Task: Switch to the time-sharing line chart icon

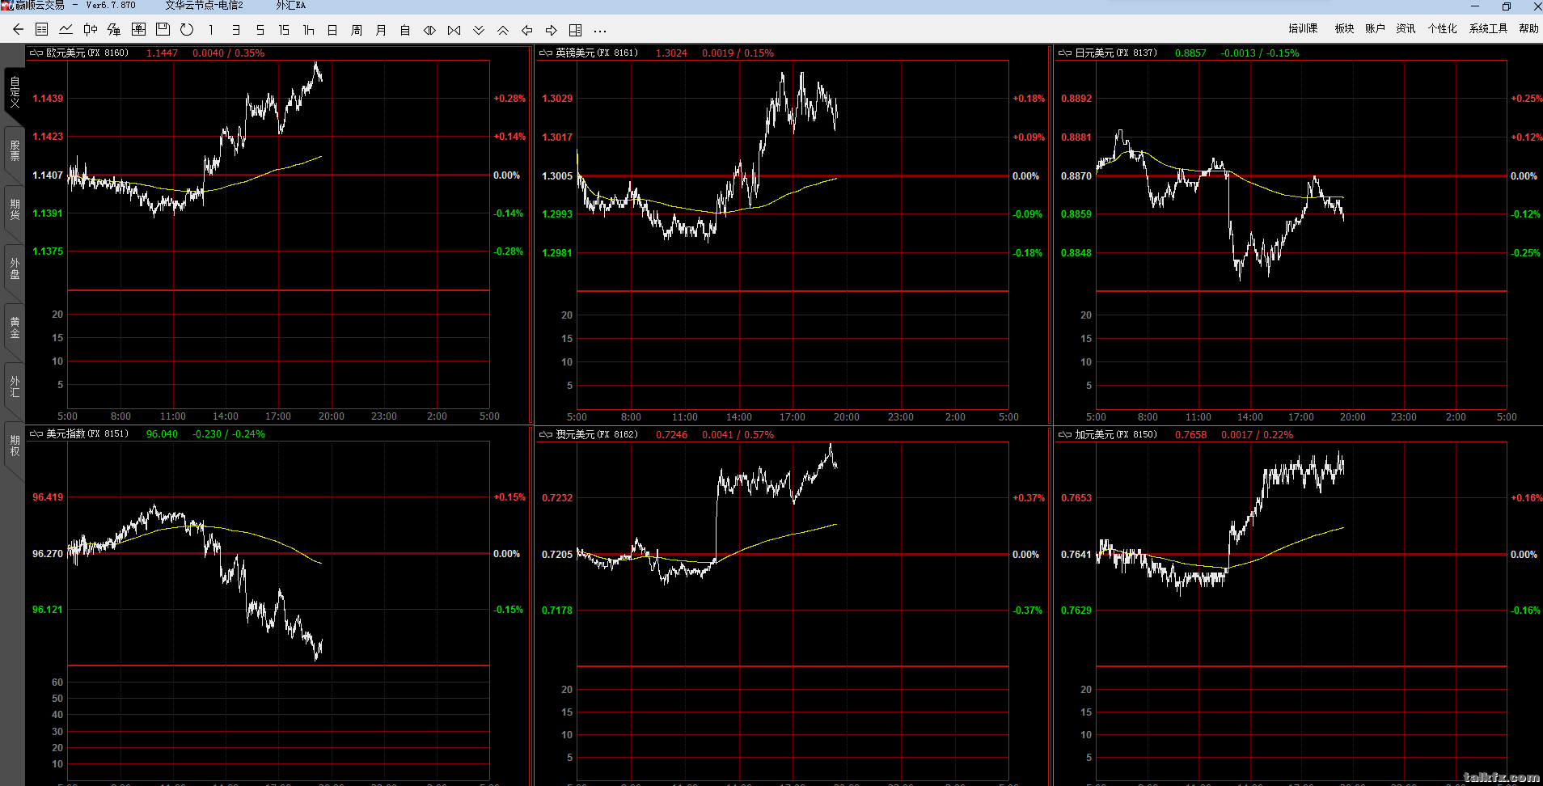Action: pyautogui.click(x=66, y=30)
